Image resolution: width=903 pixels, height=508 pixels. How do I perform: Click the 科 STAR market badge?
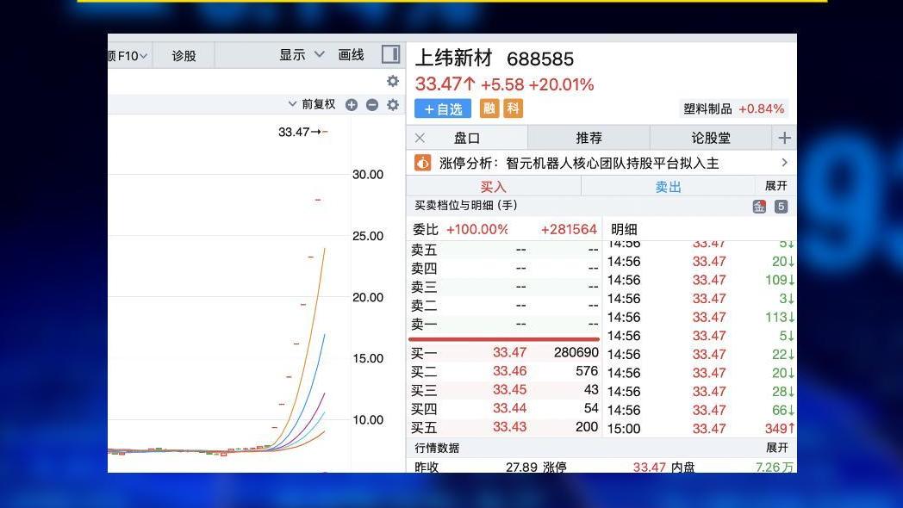(514, 108)
